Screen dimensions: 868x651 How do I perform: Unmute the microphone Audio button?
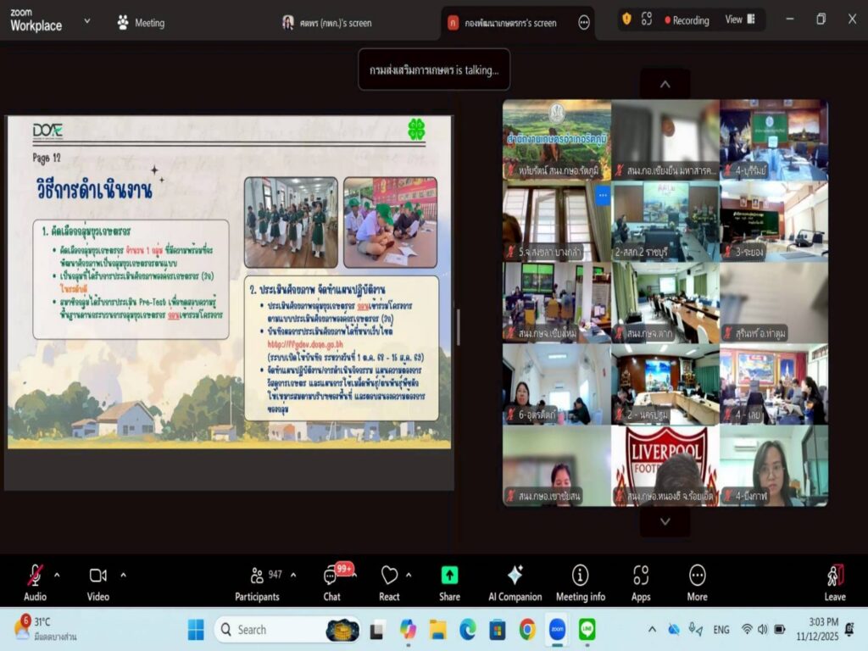(35, 576)
